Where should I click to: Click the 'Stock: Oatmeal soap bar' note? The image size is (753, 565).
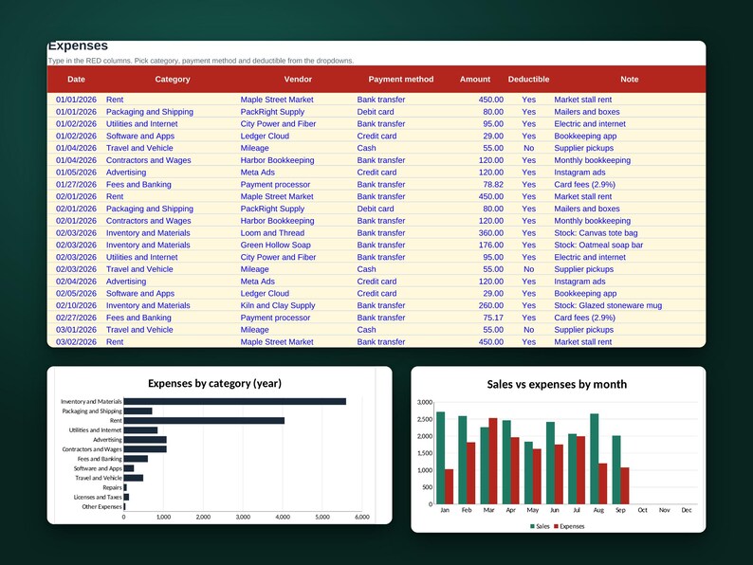click(598, 245)
